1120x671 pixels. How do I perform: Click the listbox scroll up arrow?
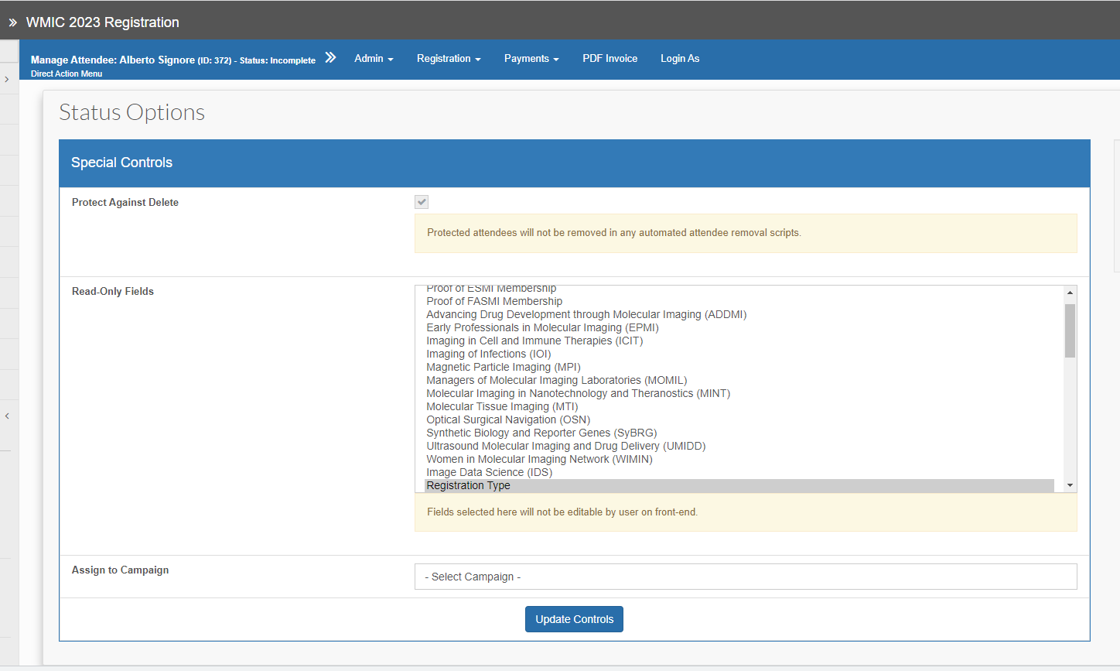tap(1070, 293)
